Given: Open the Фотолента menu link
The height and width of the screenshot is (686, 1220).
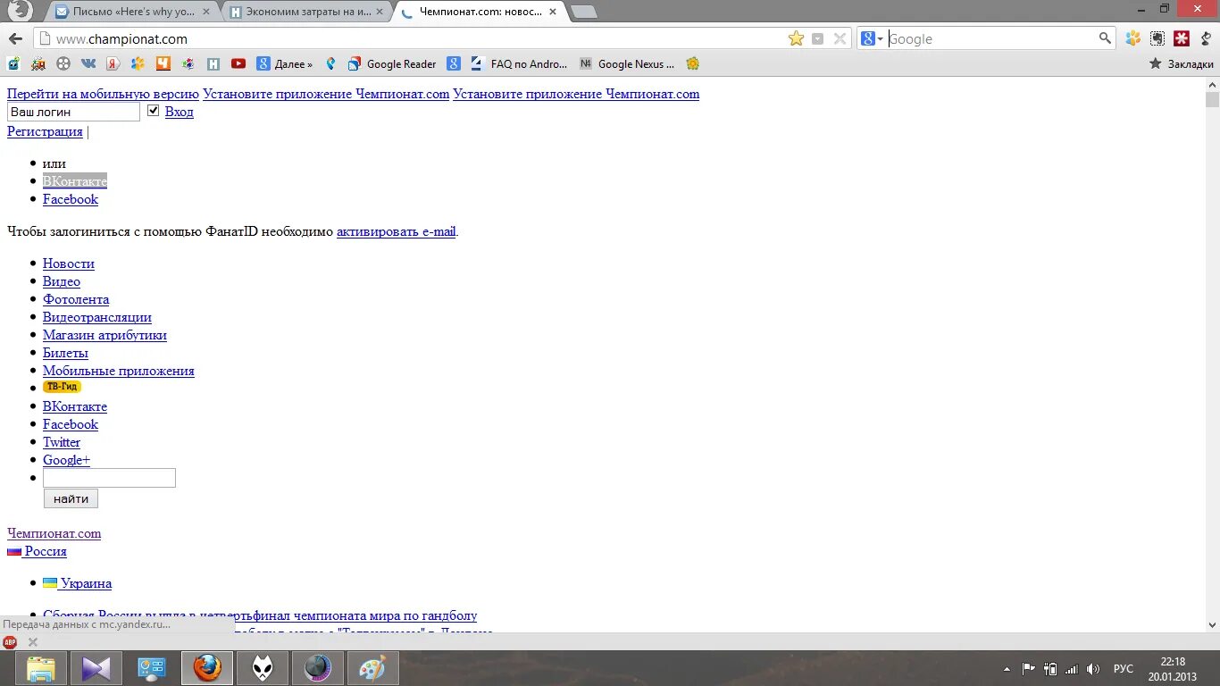Looking at the screenshot, I should (x=76, y=299).
